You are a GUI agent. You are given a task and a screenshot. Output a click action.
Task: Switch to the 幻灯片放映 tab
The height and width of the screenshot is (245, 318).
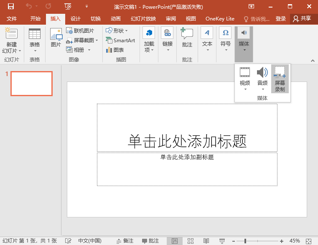click(143, 19)
